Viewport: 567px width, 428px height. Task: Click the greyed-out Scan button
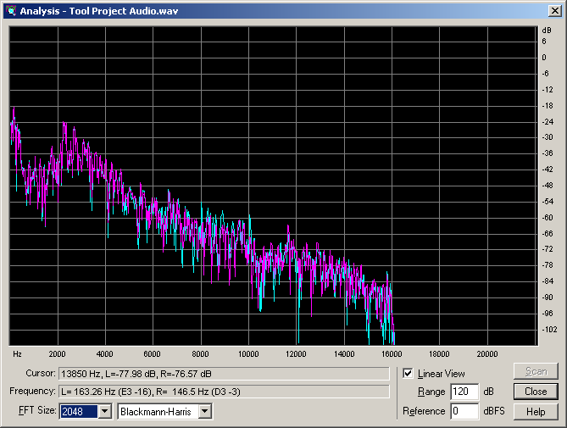click(536, 372)
